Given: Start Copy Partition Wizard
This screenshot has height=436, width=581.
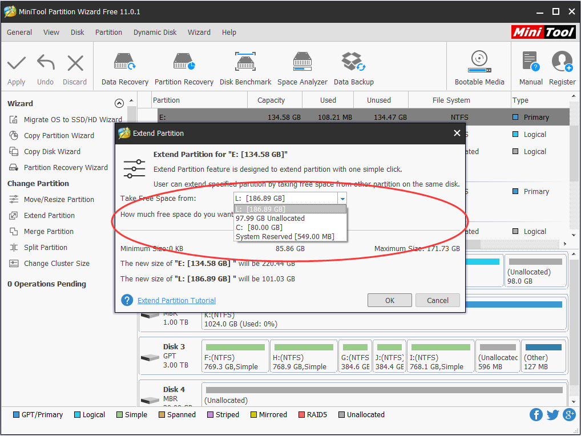Looking at the screenshot, I should point(51,136).
